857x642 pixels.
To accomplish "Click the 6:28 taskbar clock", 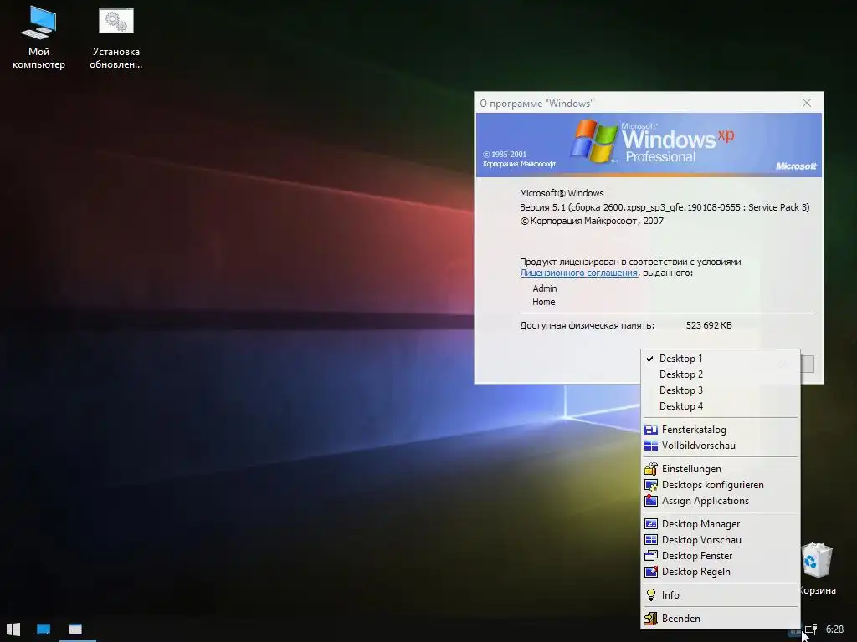I will pyautogui.click(x=834, y=629).
